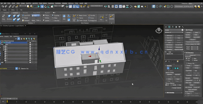
Task: Toggle 3D Snaps on main toolbar
Action: coord(74,6)
